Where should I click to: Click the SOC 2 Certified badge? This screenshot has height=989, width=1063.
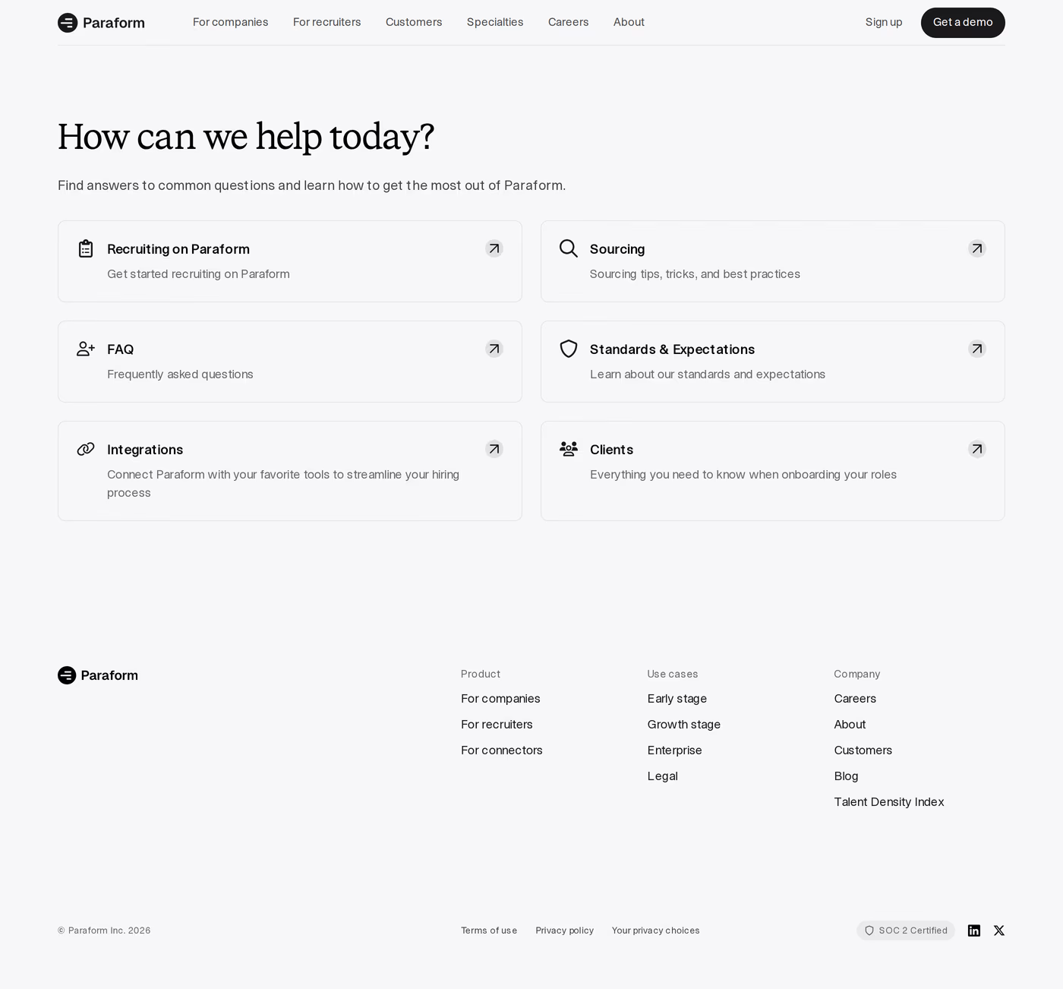coord(906,931)
